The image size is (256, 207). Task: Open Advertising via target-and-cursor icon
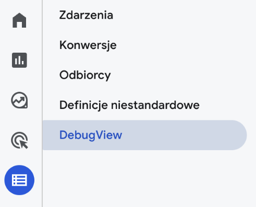pos(19,140)
